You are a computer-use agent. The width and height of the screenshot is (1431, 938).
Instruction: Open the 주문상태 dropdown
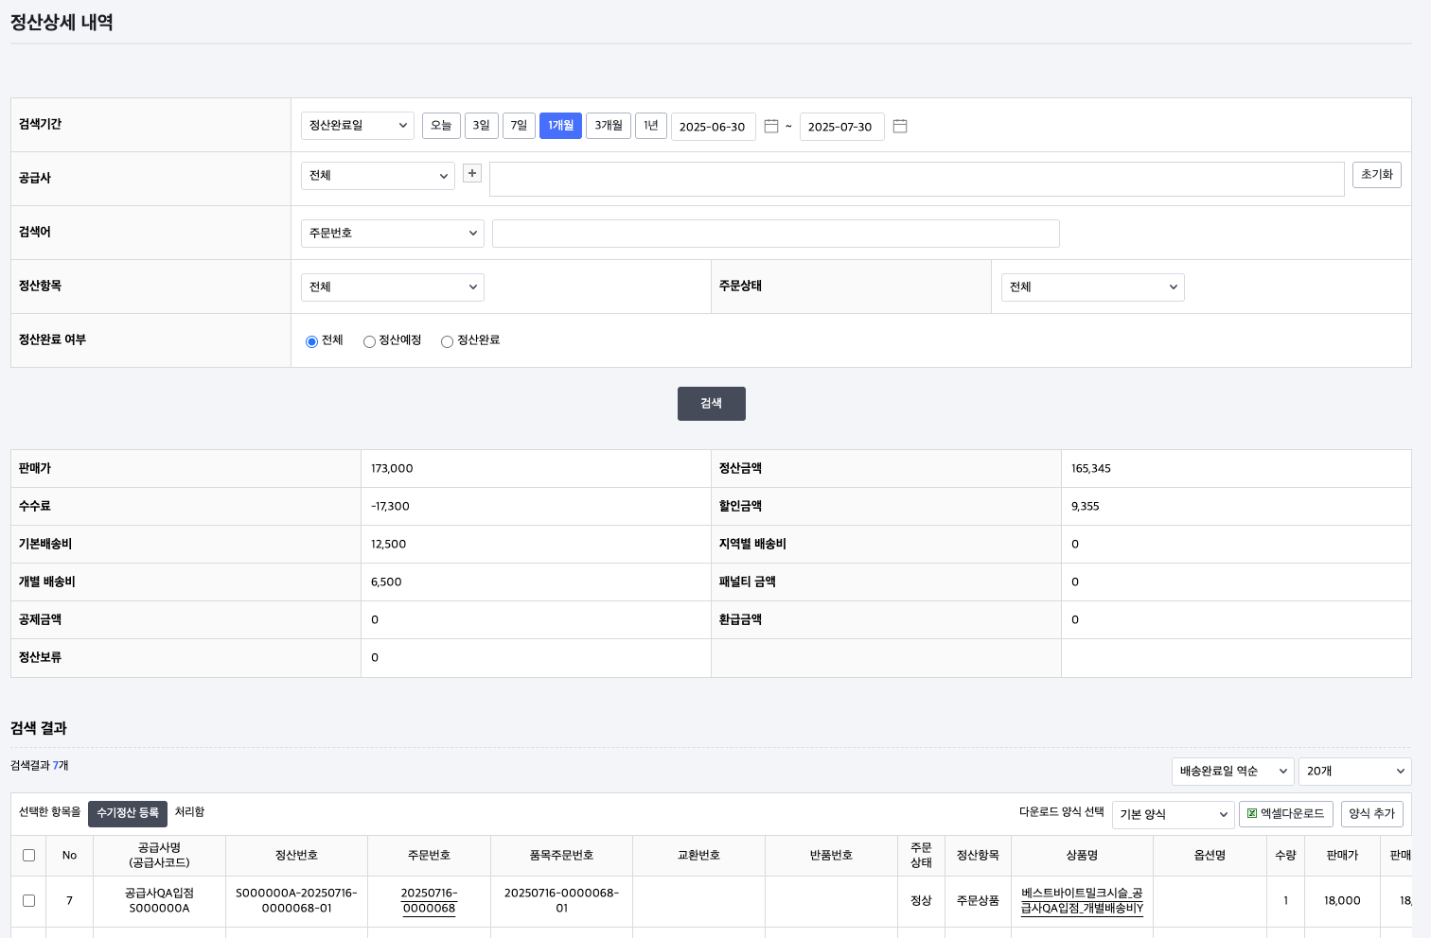point(1092,287)
